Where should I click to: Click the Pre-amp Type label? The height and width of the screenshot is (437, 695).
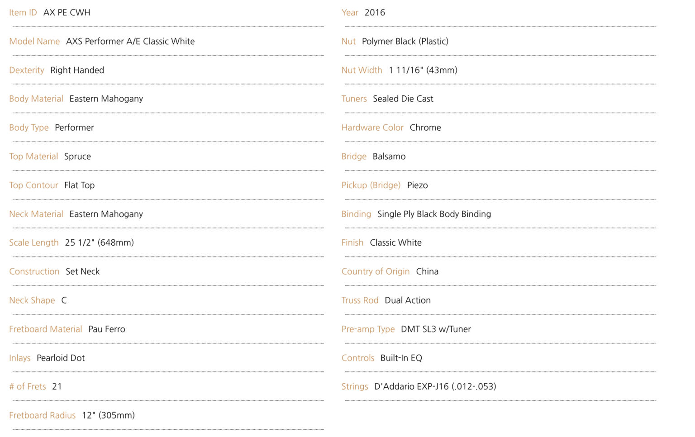pyautogui.click(x=368, y=329)
